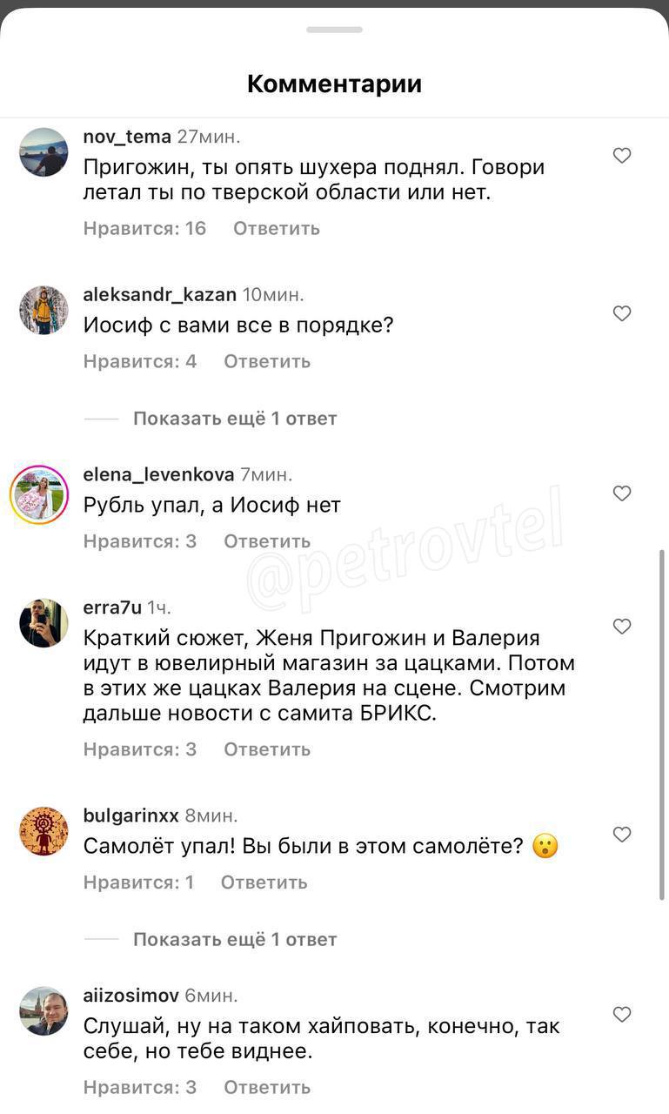
Task: Tap the heart on aiizosimov's comment
Action: click(622, 1015)
